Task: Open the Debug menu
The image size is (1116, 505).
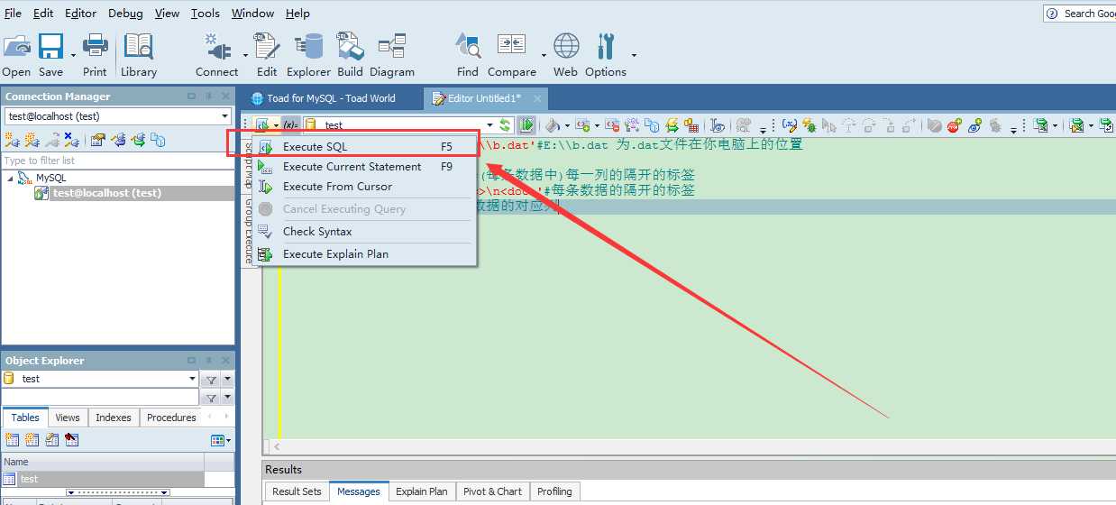Action: tap(125, 14)
